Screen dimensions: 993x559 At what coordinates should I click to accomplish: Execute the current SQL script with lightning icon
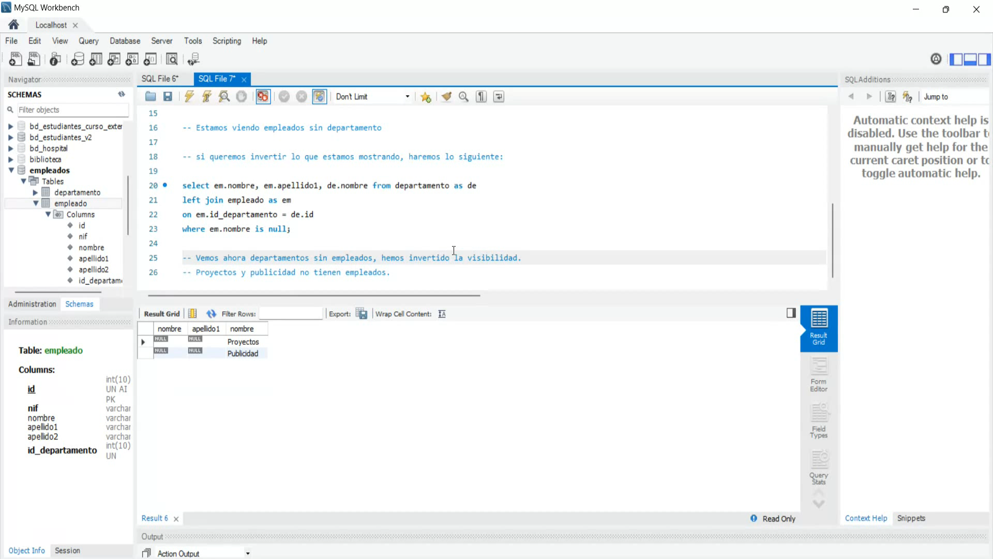point(189,97)
